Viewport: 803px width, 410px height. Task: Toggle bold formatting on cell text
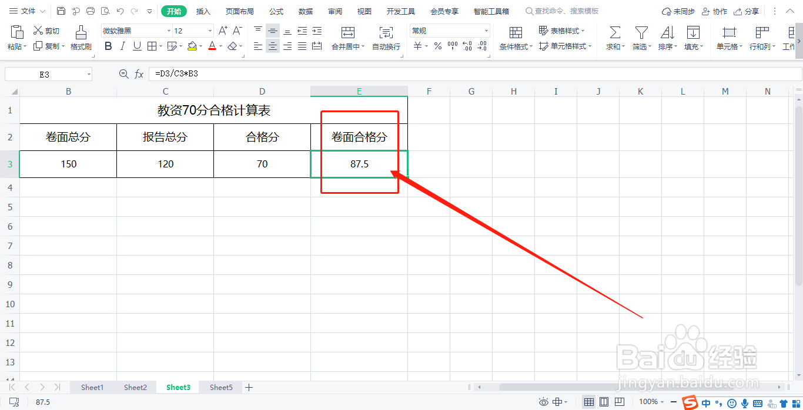108,46
